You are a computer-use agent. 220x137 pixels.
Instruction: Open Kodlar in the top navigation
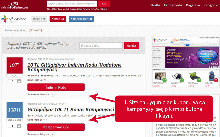coord(156,5)
